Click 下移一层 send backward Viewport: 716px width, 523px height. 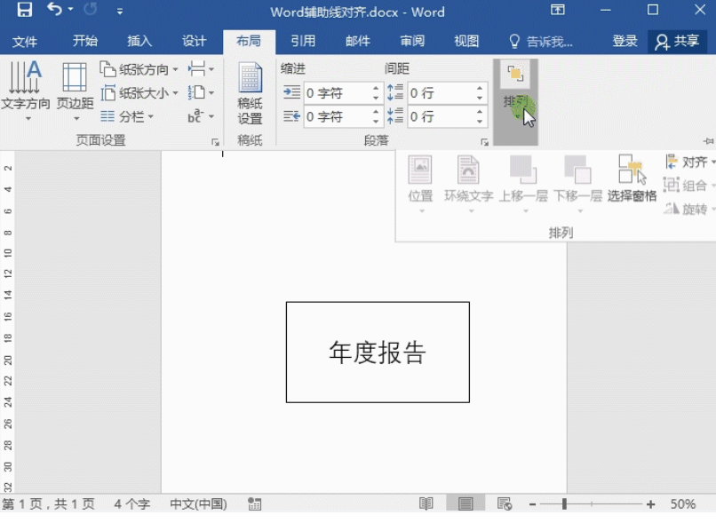[x=578, y=185]
